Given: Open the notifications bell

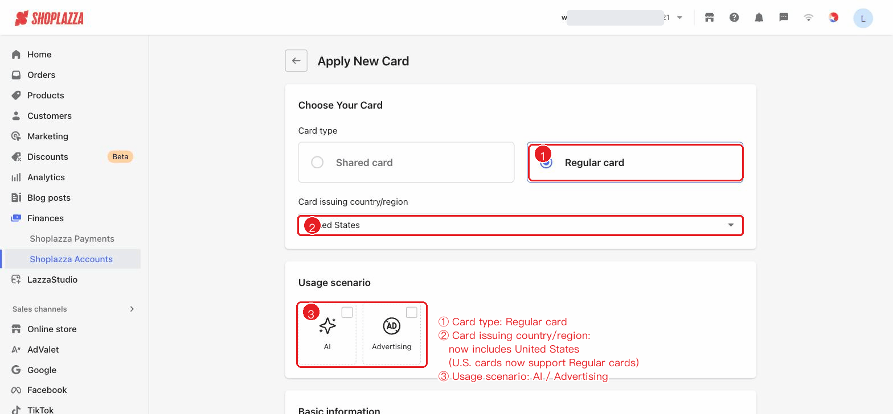Looking at the screenshot, I should point(759,18).
